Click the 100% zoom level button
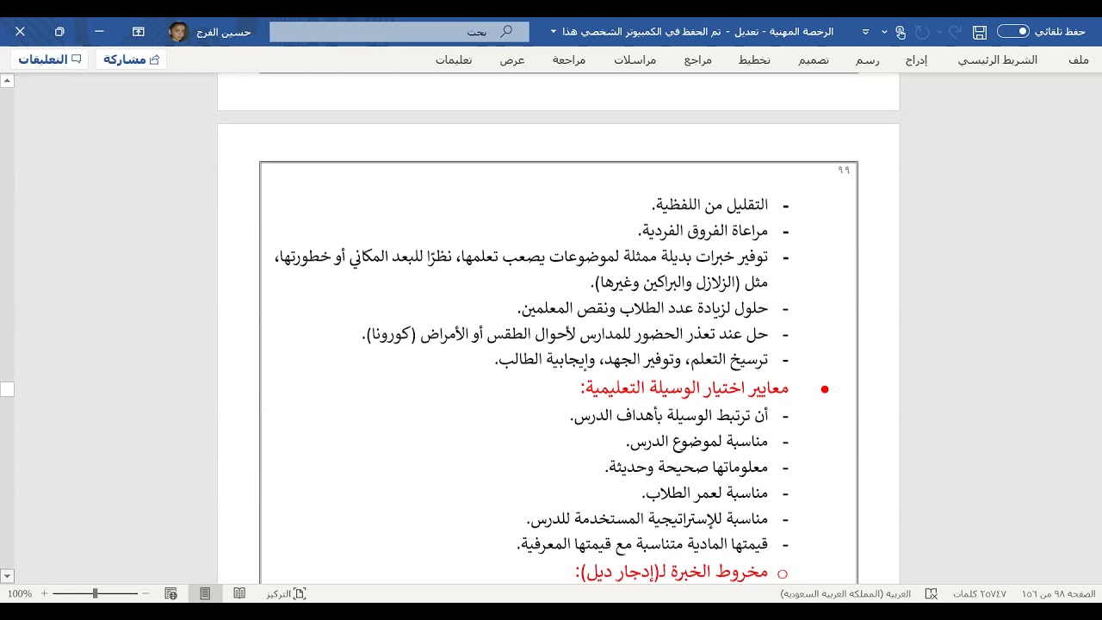The height and width of the screenshot is (620, 1102). (x=19, y=593)
